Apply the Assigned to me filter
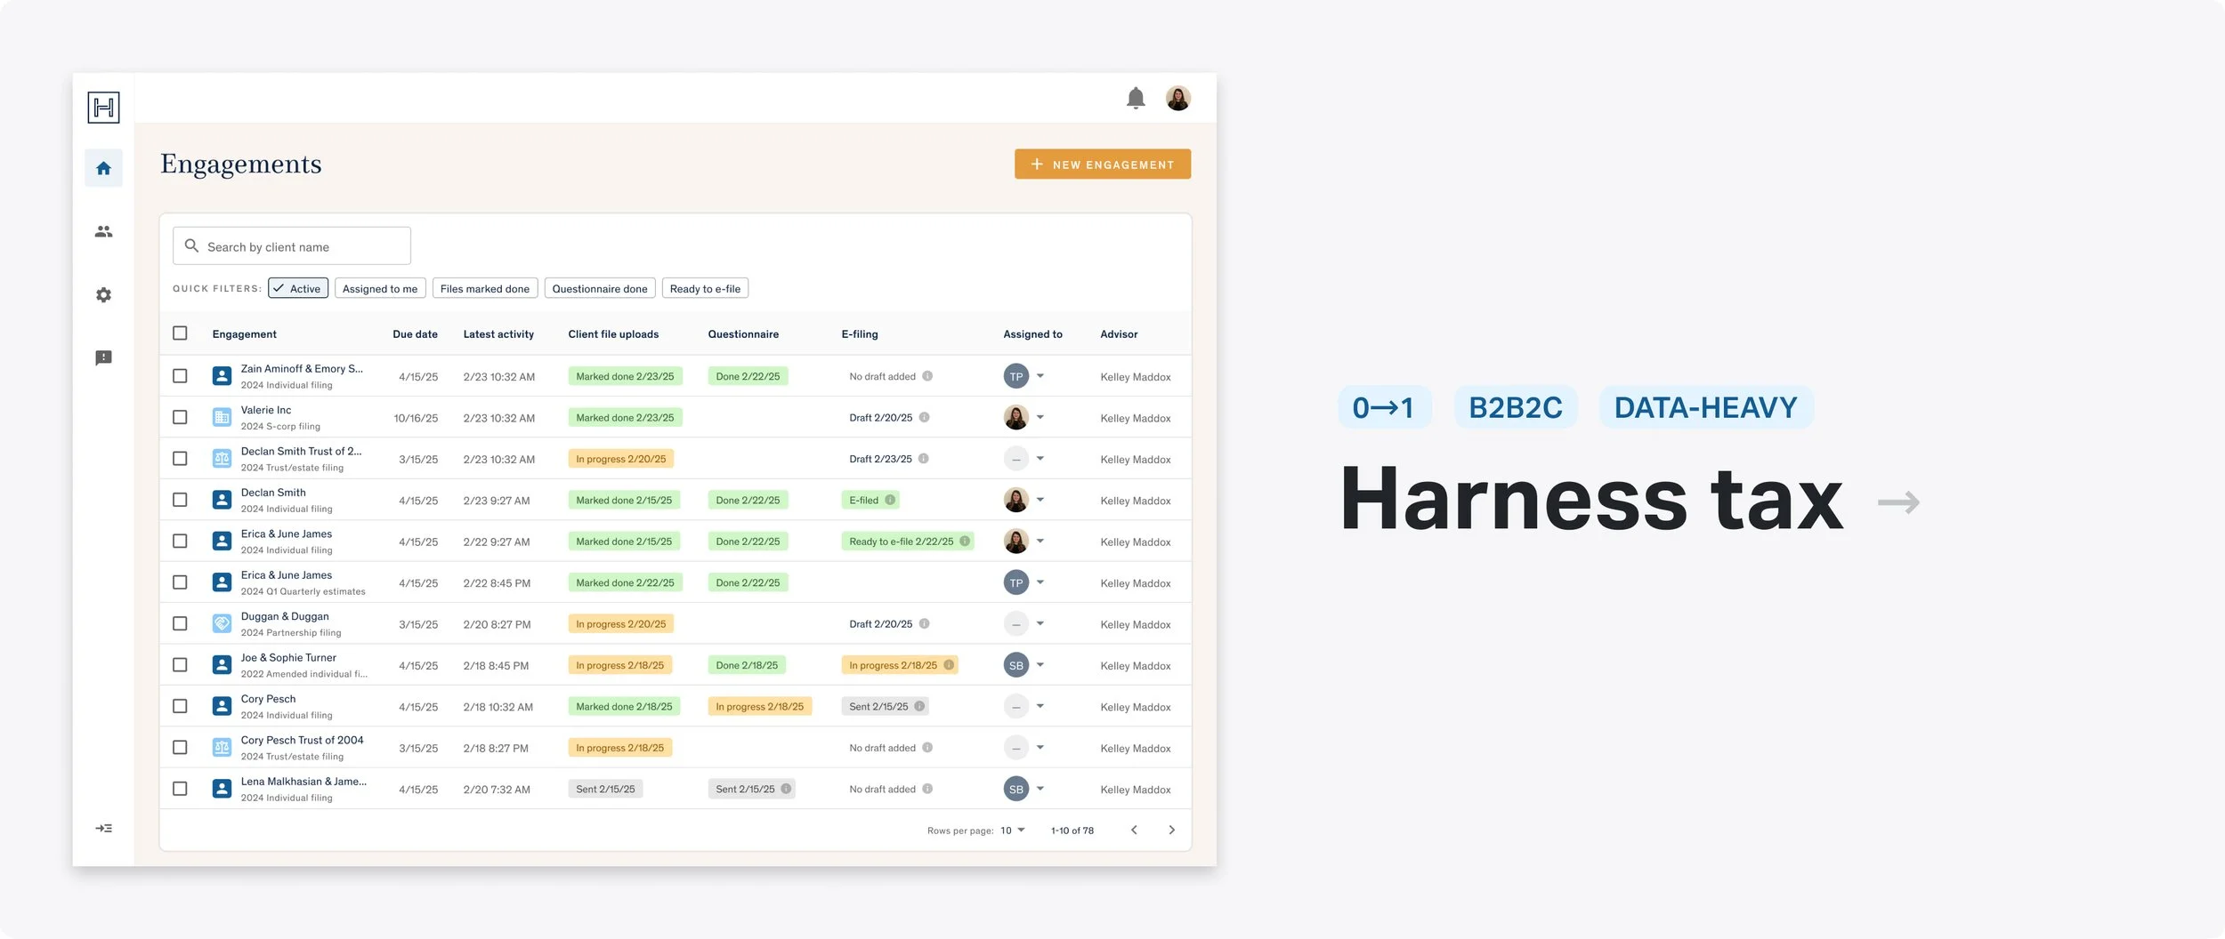This screenshot has width=2225, height=939. coord(380,288)
